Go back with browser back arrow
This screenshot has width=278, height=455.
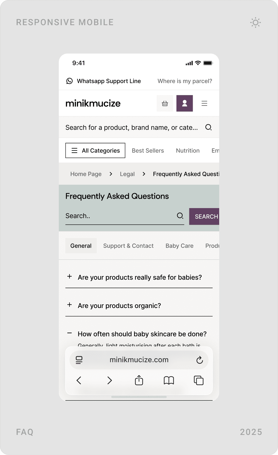coord(79,380)
